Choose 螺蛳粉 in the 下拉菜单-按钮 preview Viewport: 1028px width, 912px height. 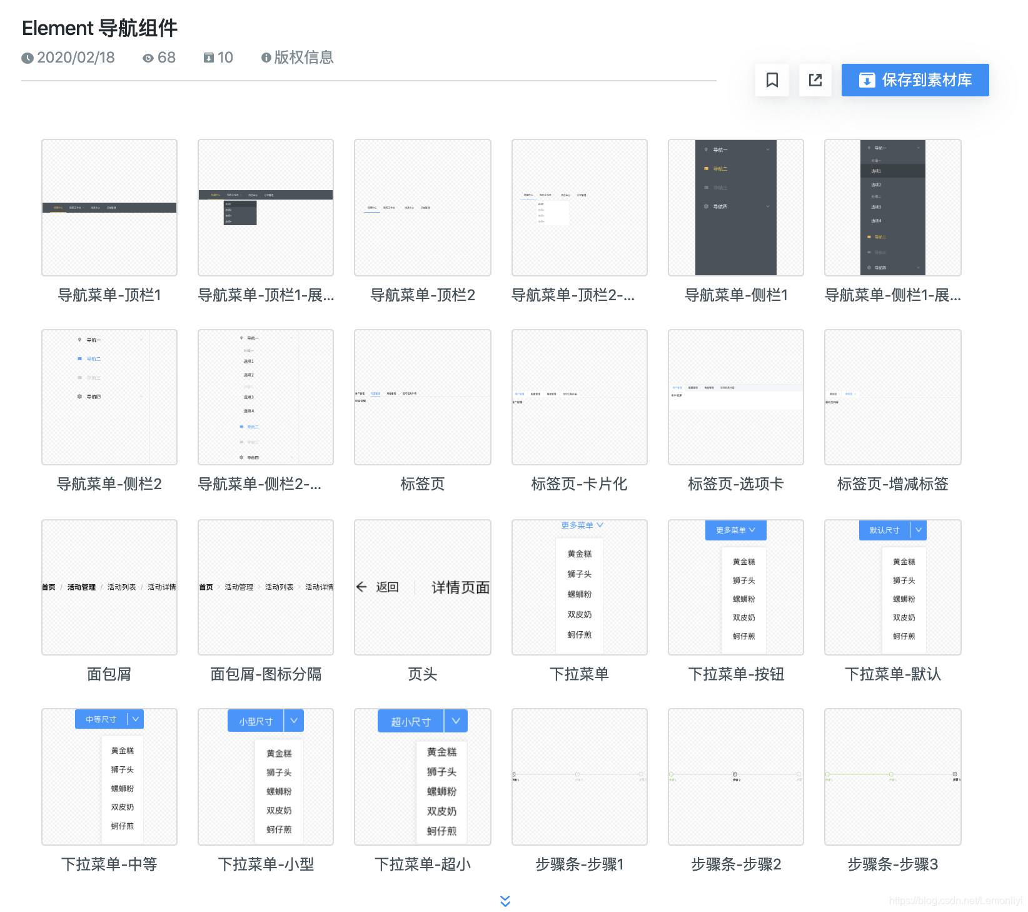tap(744, 599)
